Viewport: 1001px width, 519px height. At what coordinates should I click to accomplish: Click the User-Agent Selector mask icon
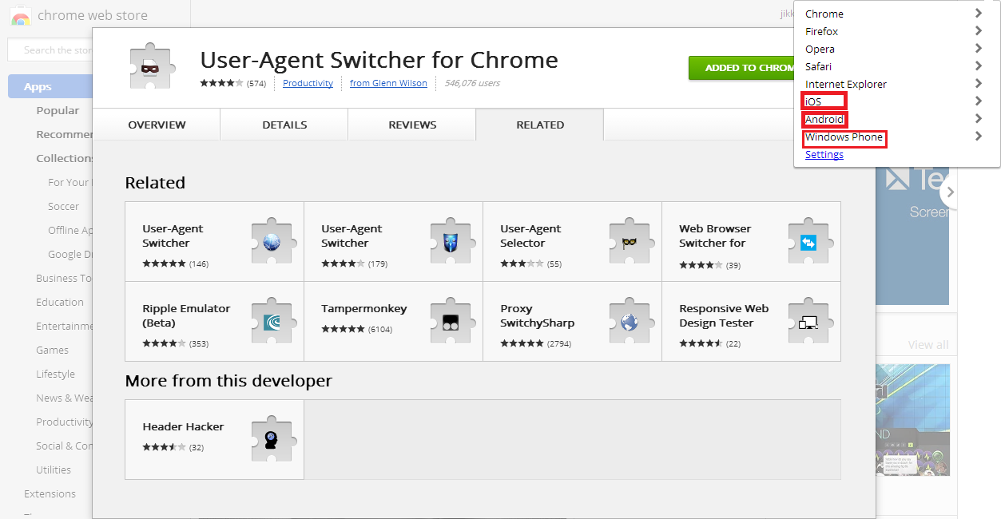pos(631,241)
